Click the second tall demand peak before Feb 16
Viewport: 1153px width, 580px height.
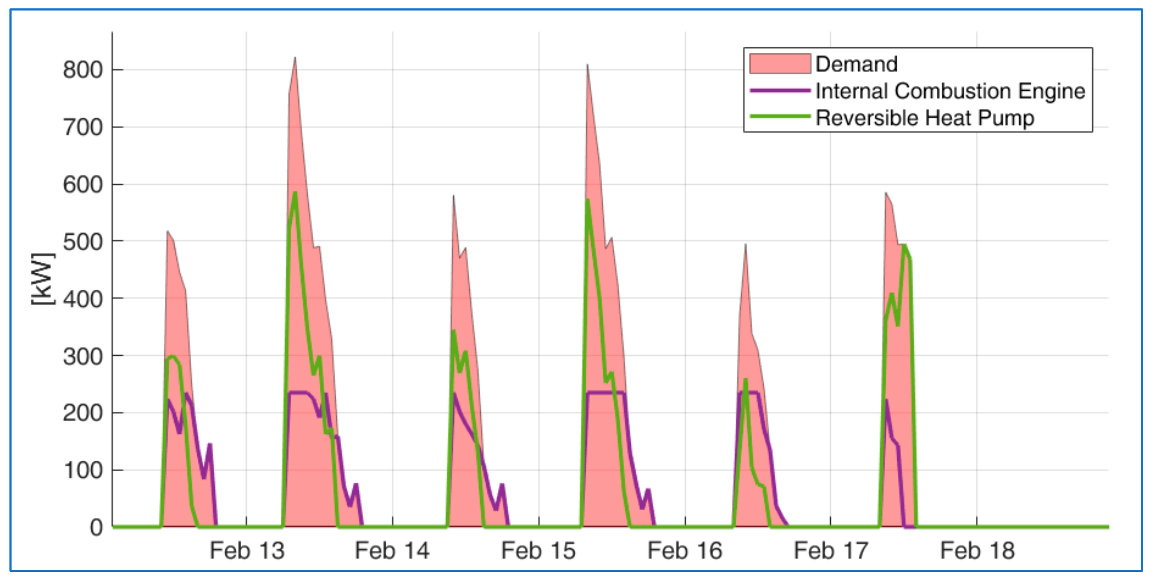587,66
